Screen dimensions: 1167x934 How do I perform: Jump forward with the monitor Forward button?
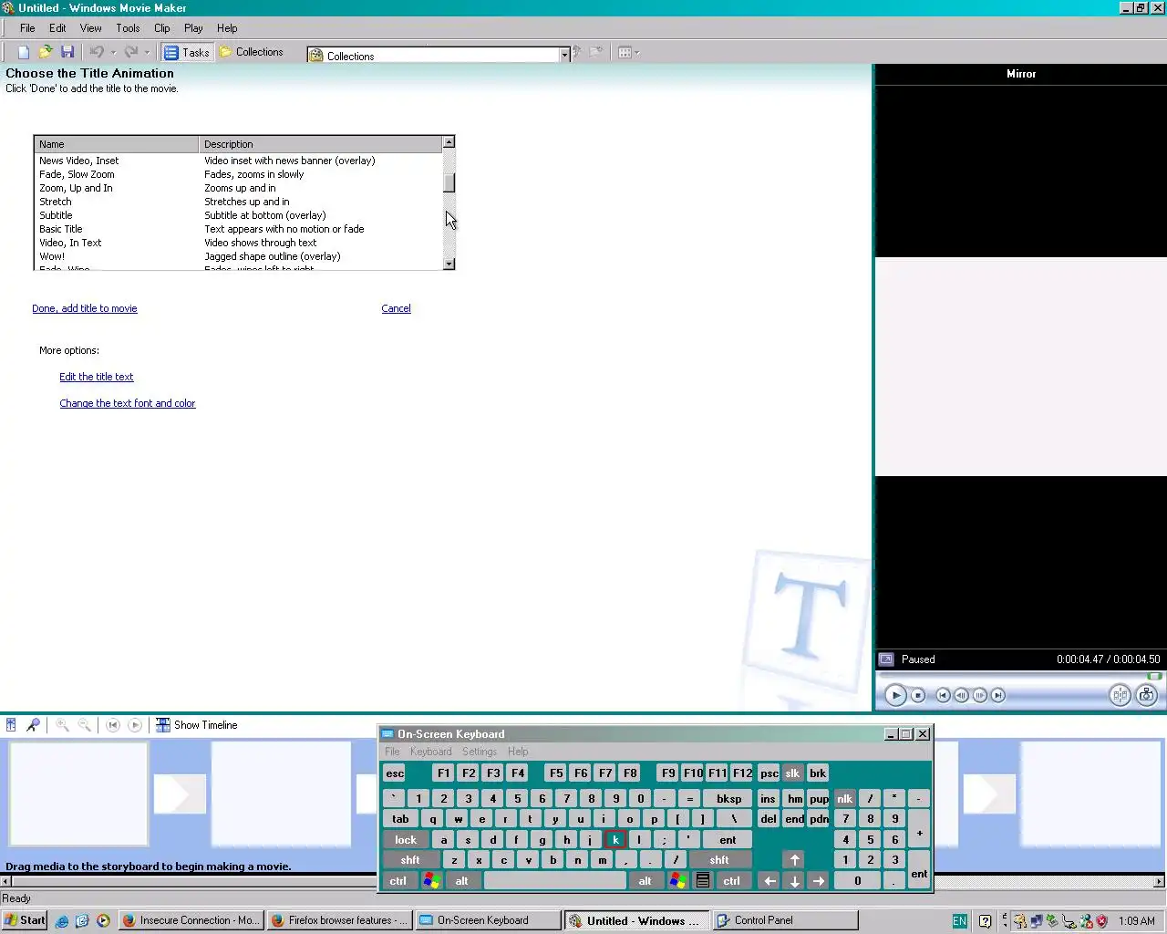pos(998,695)
